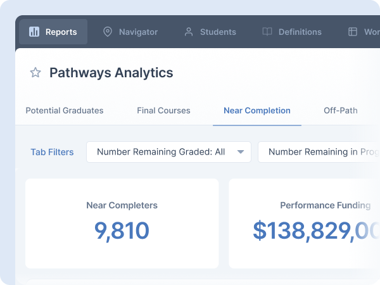The width and height of the screenshot is (380, 285).
Task: Open the Off-Path tab
Action: 340,110
